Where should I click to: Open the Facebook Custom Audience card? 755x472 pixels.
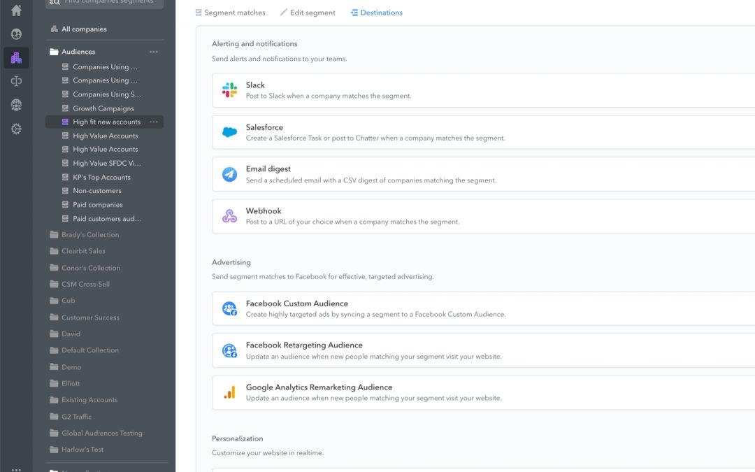pyautogui.click(x=484, y=308)
